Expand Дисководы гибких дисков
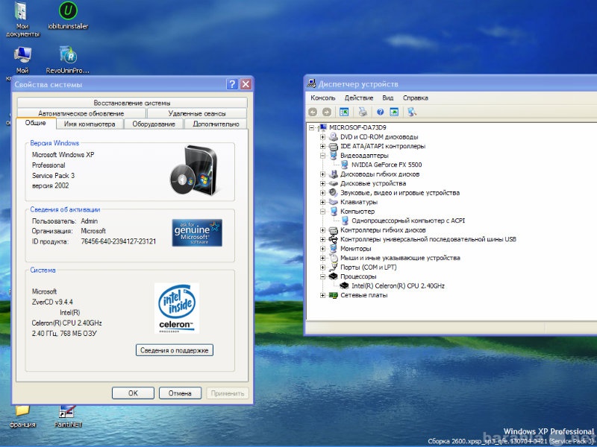 pyautogui.click(x=322, y=174)
